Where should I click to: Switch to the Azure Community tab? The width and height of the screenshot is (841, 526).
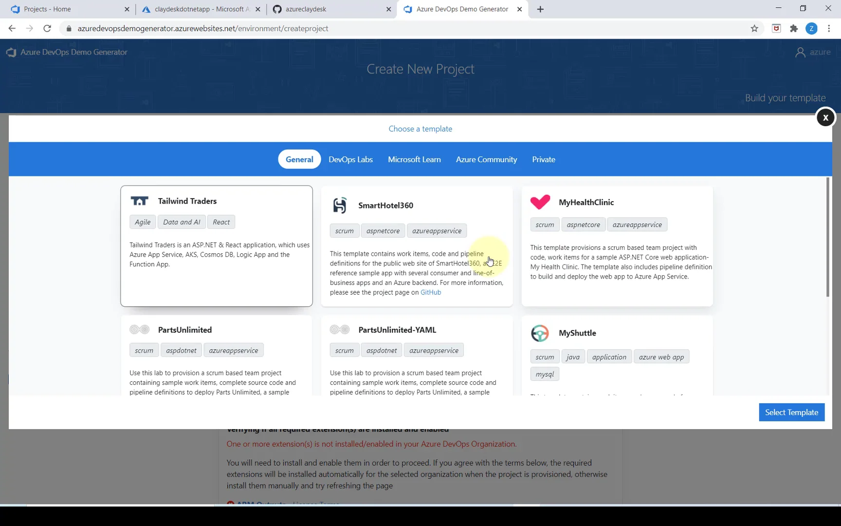pos(486,159)
